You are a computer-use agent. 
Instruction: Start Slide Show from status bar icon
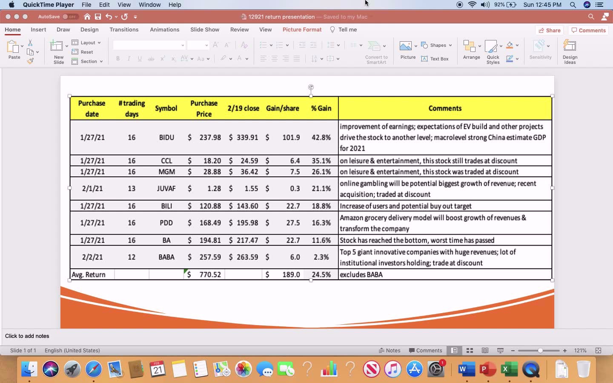click(500, 351)
